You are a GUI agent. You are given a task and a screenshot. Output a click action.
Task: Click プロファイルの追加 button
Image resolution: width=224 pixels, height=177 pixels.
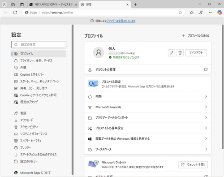(195, 36)
